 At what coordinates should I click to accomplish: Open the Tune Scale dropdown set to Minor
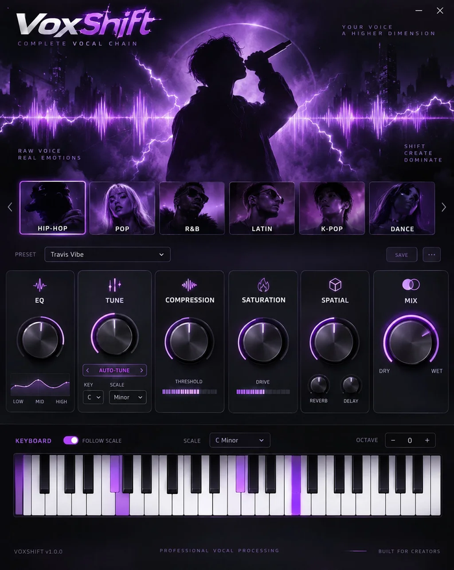click(x=128, y=397)
